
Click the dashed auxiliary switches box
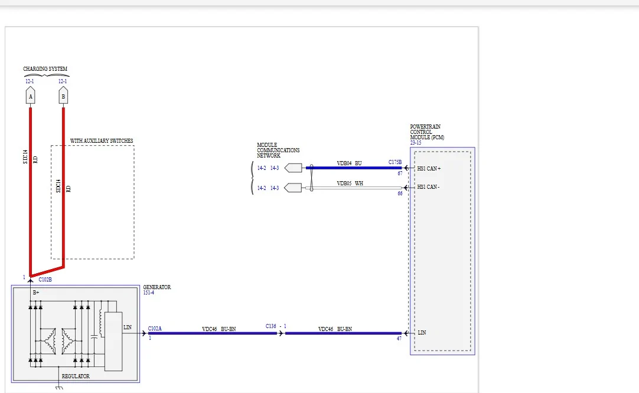coord(93,202)
